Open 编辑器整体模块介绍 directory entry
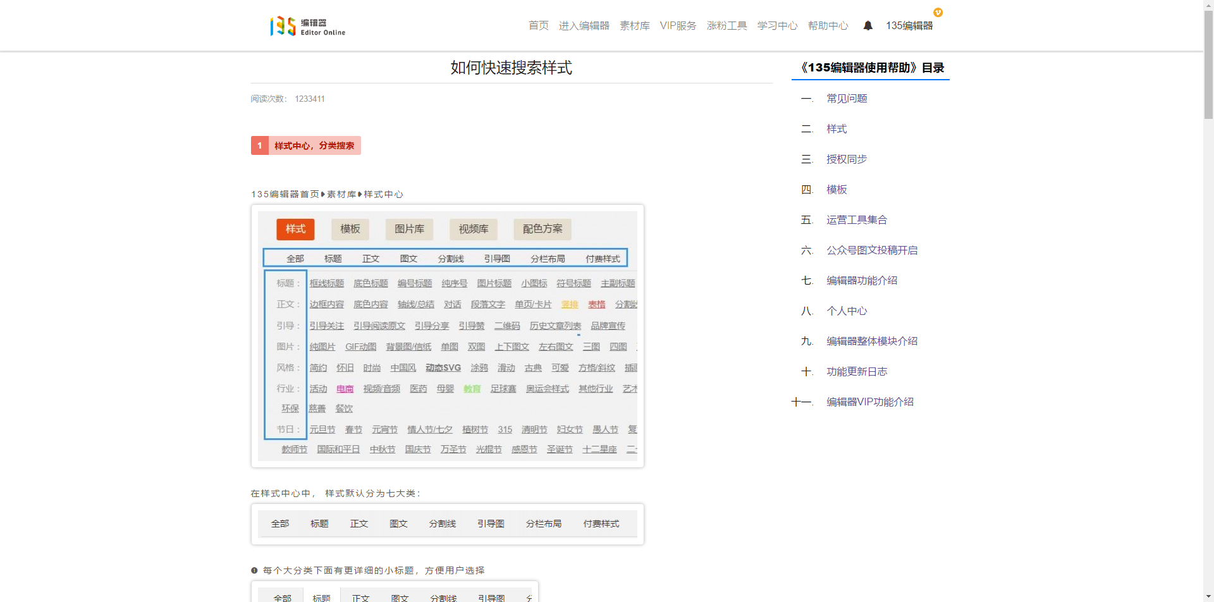The width and height of the screenshot is (1214, 602). point(872,341)
